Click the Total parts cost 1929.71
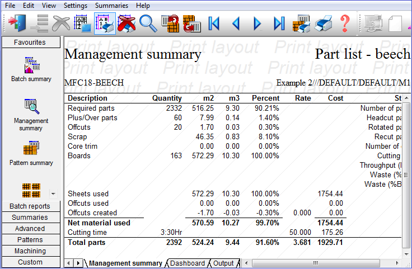Screen dimensions: 412x269 [330, 242]
